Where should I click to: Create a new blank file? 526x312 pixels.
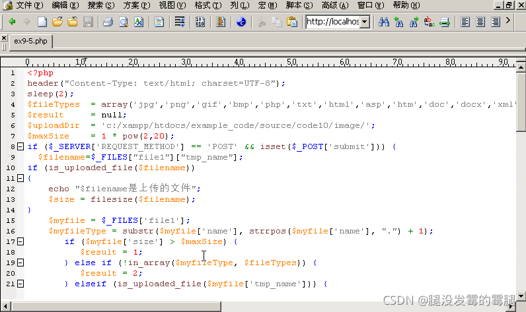[42, 22]
